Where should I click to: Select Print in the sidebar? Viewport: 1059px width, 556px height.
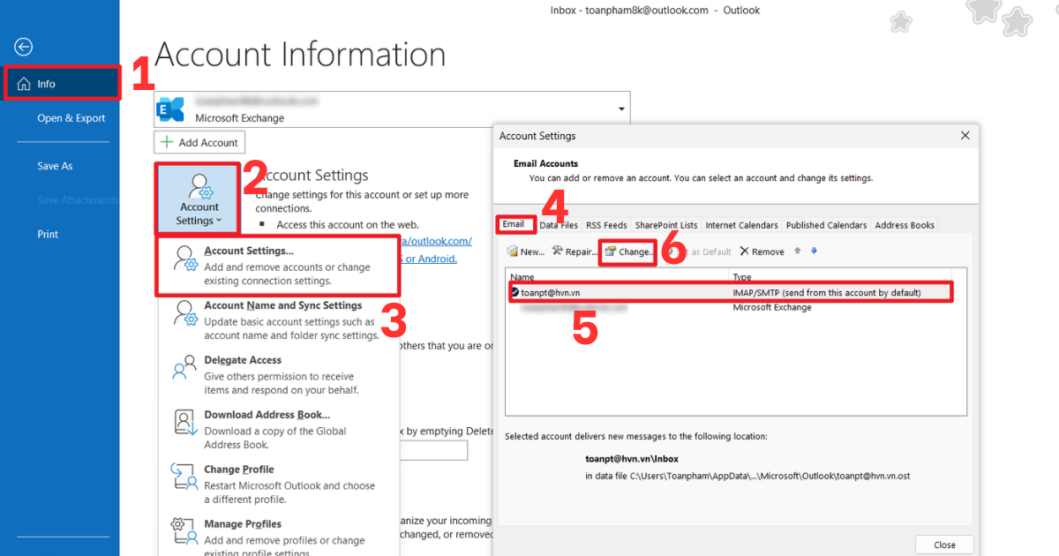pyautogui.click(x=48, y=235)
